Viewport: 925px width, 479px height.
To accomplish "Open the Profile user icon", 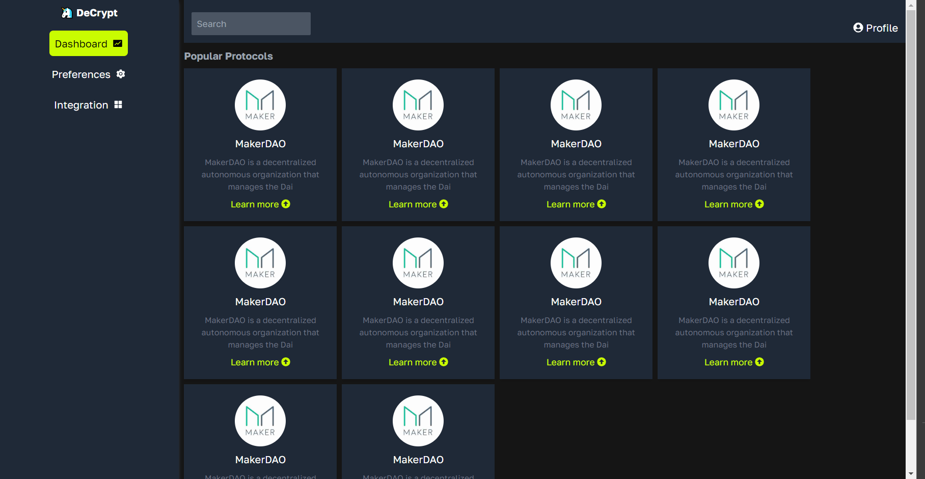I will [858, 28].
